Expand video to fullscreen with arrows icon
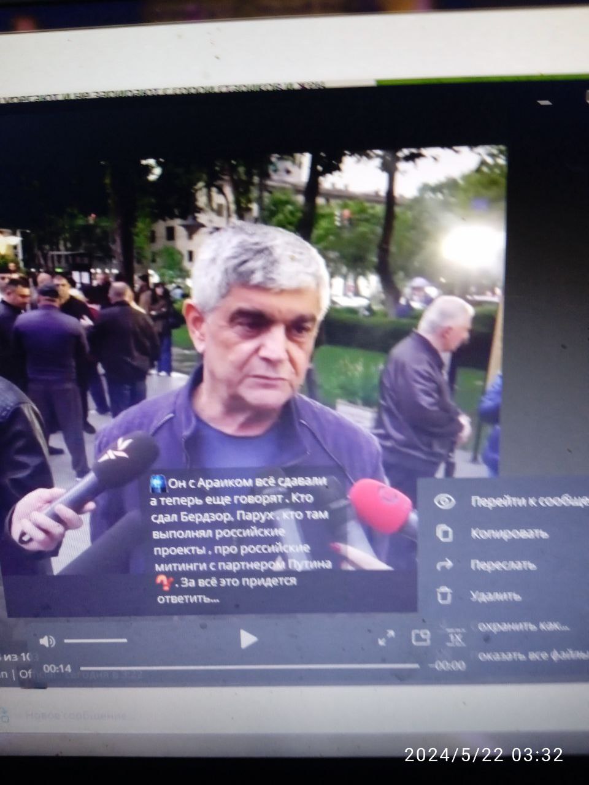This screenshot has height=785, width=589. coord(387,638)
